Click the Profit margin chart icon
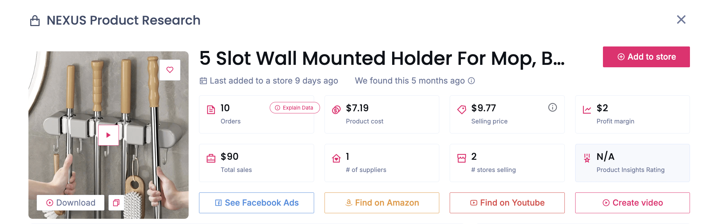This screenshot has width=717, height=224. click(587, 110)
